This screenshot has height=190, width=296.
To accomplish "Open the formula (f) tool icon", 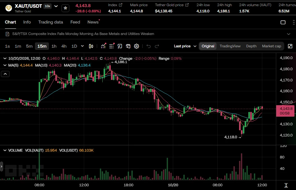I will (120, 46).
